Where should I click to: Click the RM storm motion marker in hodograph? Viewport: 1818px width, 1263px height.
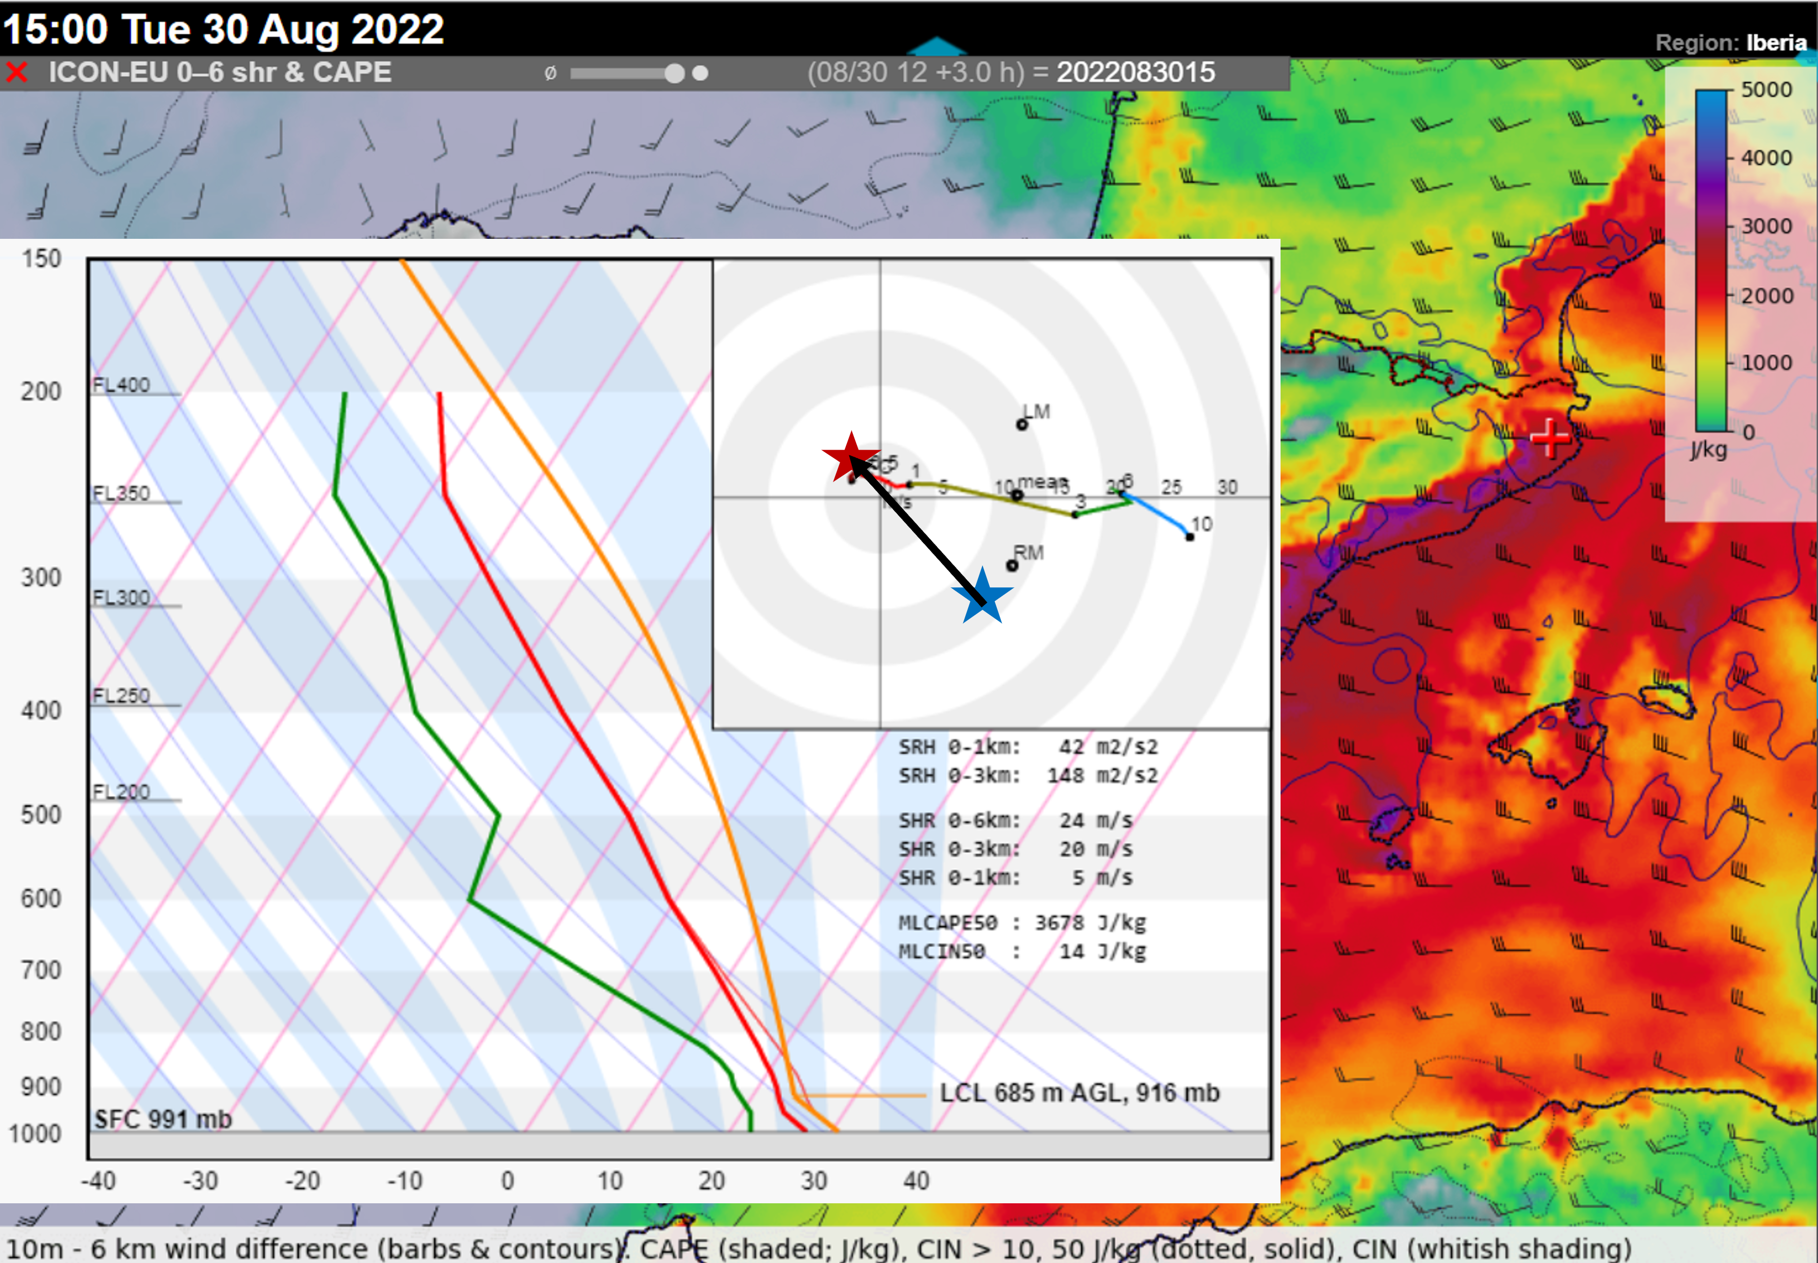coord(1012,566)
